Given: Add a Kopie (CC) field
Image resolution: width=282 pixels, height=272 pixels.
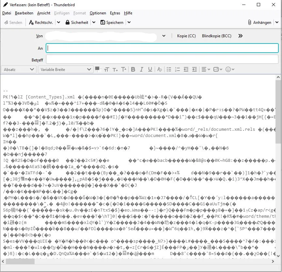Looking at the screenshot, I should click(186, 36).
